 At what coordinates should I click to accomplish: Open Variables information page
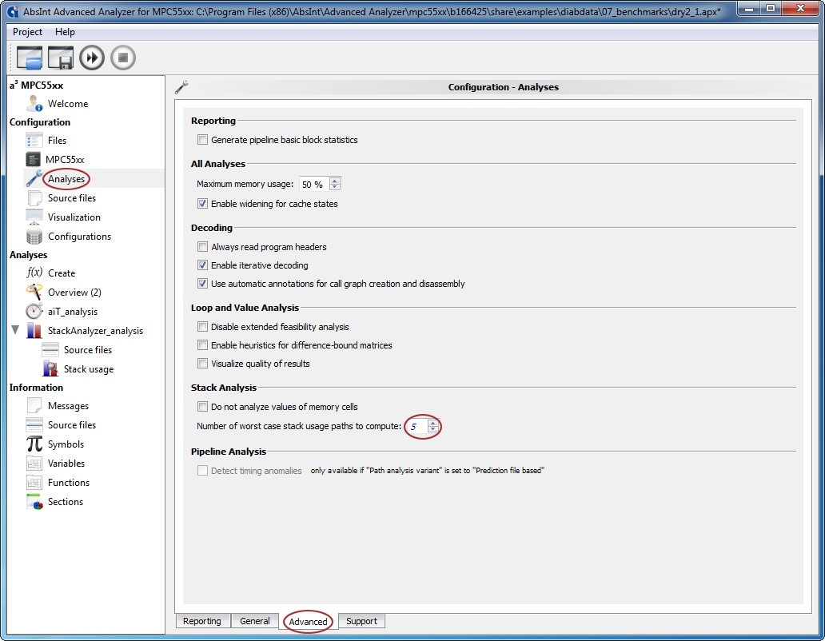[66, 464]
